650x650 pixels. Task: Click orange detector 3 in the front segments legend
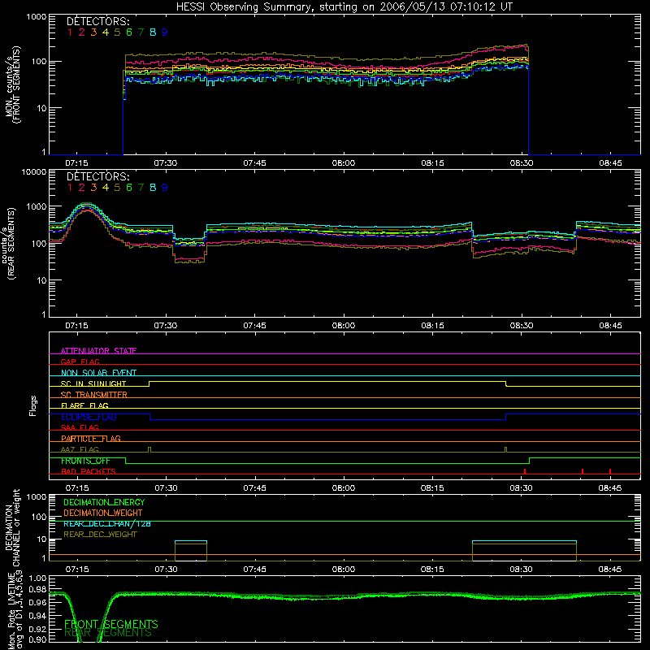click(93, 32)
